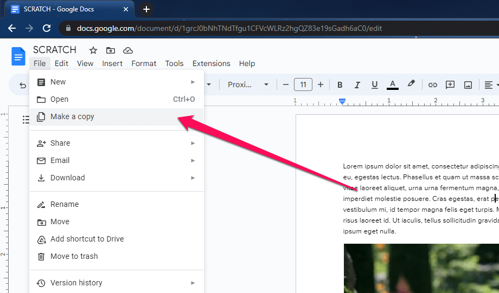499x293 pixels.
Task: Choose Open from the File menu
Action: [x=117, y=100]
